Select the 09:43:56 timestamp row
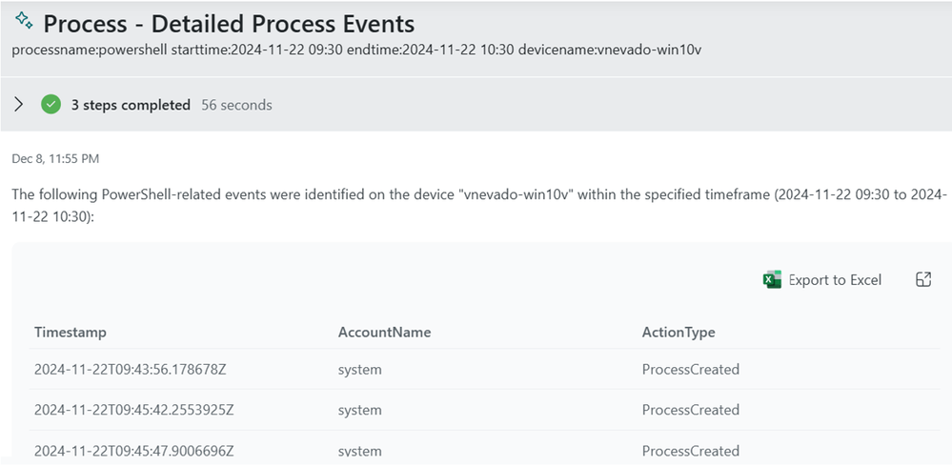952x466 pixels. (484, 369)
